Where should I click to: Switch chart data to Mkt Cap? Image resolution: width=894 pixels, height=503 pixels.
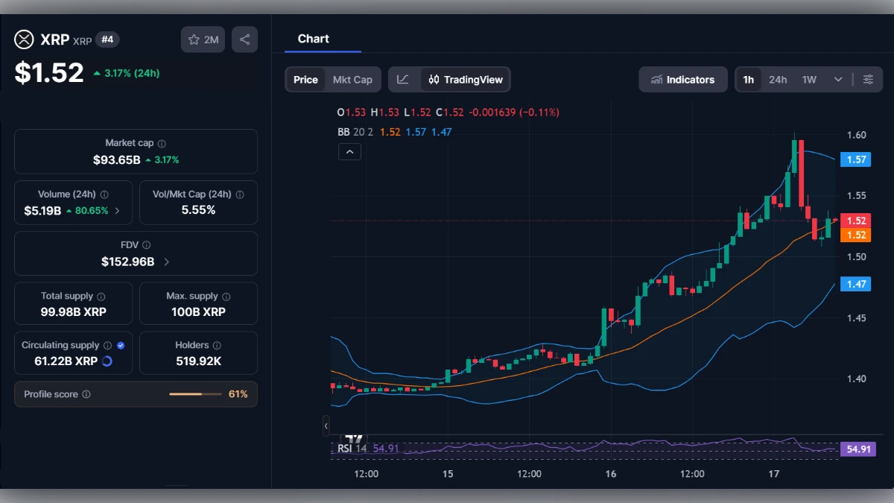(353, 79)
